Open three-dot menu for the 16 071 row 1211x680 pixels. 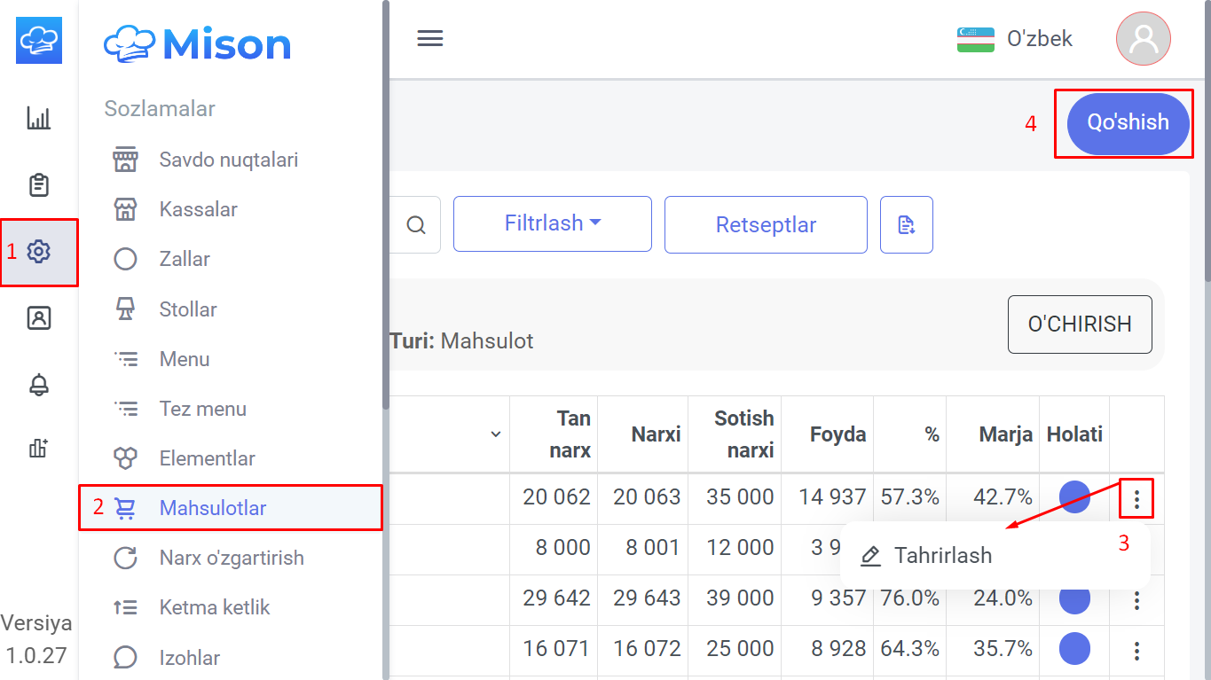(1136, 652)
